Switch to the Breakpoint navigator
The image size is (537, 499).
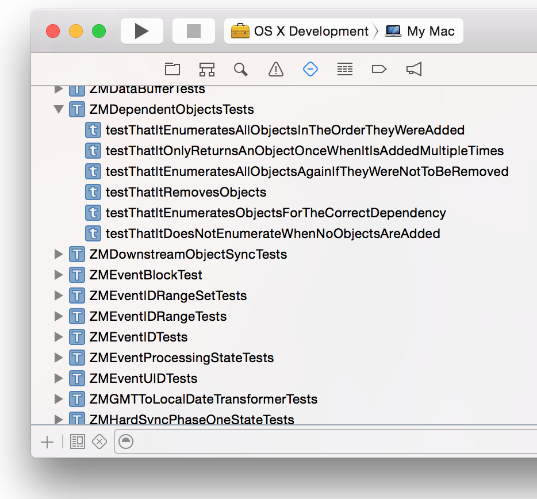pyautogui.click(x=379, y=70)
